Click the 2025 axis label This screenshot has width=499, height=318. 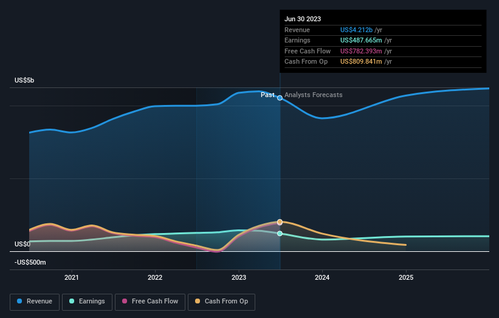coord(406,278)
